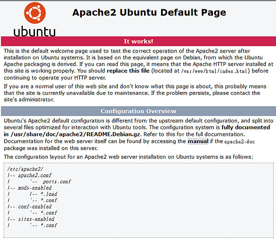The width and height of the screenshot is (276, 243).
Task: Click the 'mods-enabled' tree line
Action: (x=34, y=188)
